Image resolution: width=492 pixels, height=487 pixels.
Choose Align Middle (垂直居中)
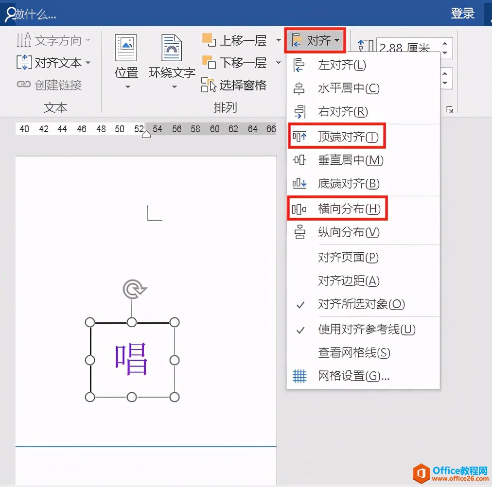tap(363, 160)
